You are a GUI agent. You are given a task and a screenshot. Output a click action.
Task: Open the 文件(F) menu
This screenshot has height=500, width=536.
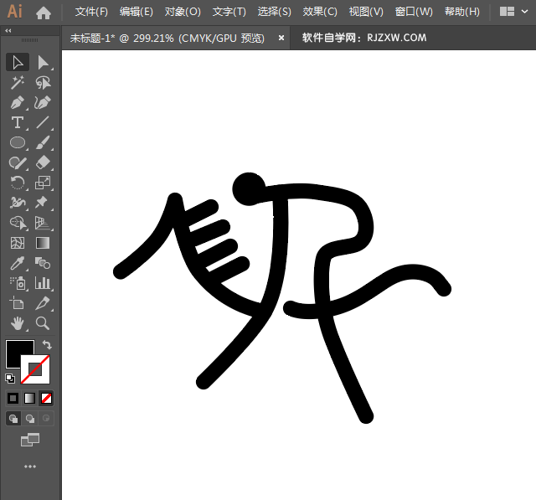tap(91, 12)
